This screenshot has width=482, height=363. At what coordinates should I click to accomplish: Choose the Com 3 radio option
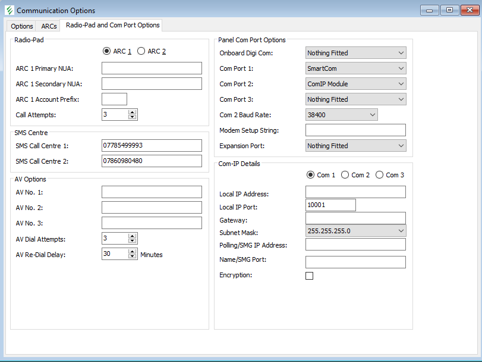click(x=379, y=175)
